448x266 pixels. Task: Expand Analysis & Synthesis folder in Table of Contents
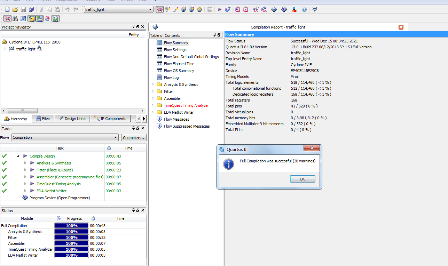click(152, 84)
